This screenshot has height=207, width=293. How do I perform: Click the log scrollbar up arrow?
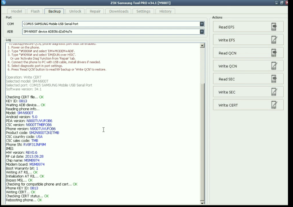click(202, 45)
